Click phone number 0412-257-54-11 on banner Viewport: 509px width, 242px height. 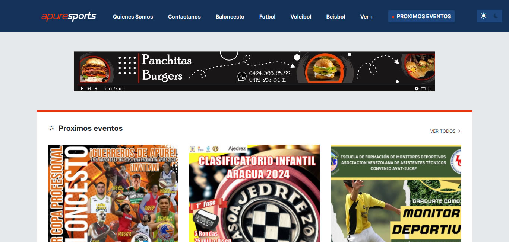pyautogui.click(x=268, y=80)
